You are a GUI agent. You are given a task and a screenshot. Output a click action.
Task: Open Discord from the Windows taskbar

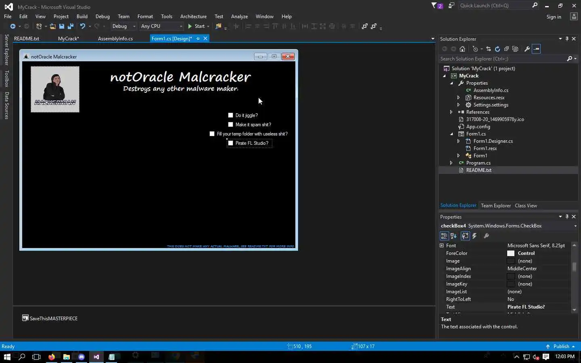point(82,357)
